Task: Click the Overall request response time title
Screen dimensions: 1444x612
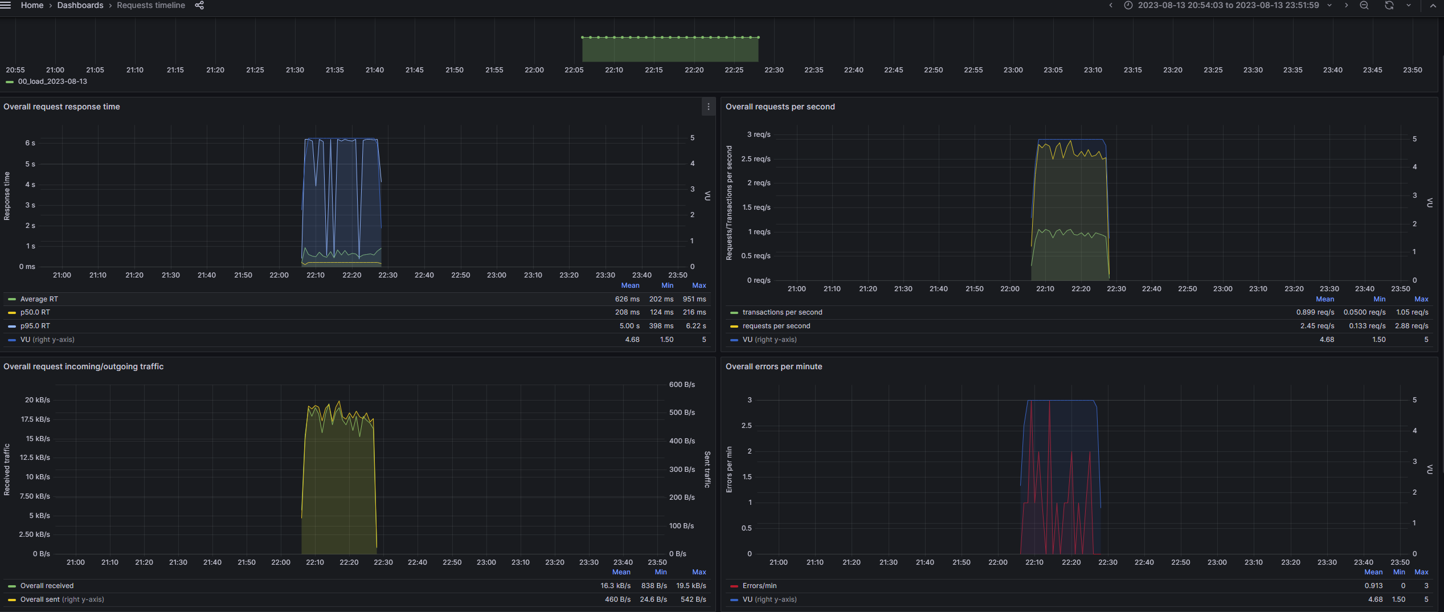Action: (x=62, y=107)
